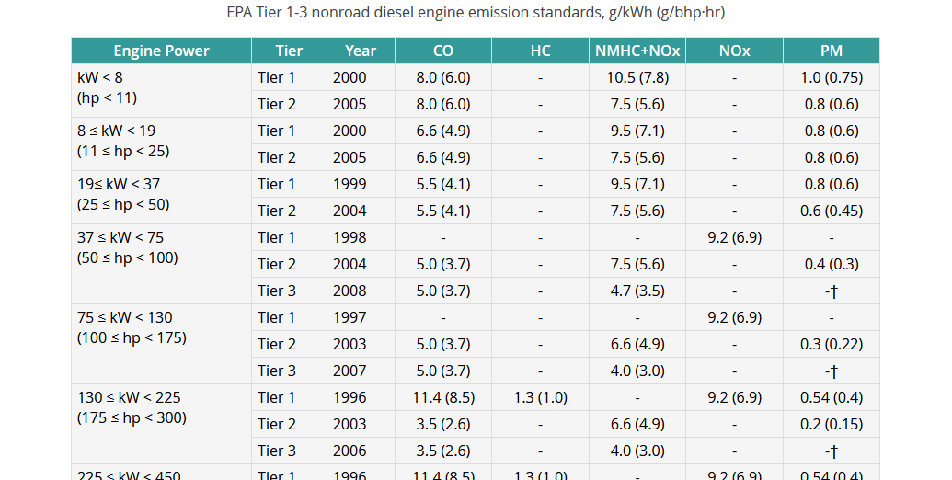Click the Year column header
The image size is (952, 480).
[361, 51]
